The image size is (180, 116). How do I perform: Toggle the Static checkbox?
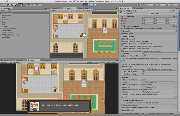(170, 11)
